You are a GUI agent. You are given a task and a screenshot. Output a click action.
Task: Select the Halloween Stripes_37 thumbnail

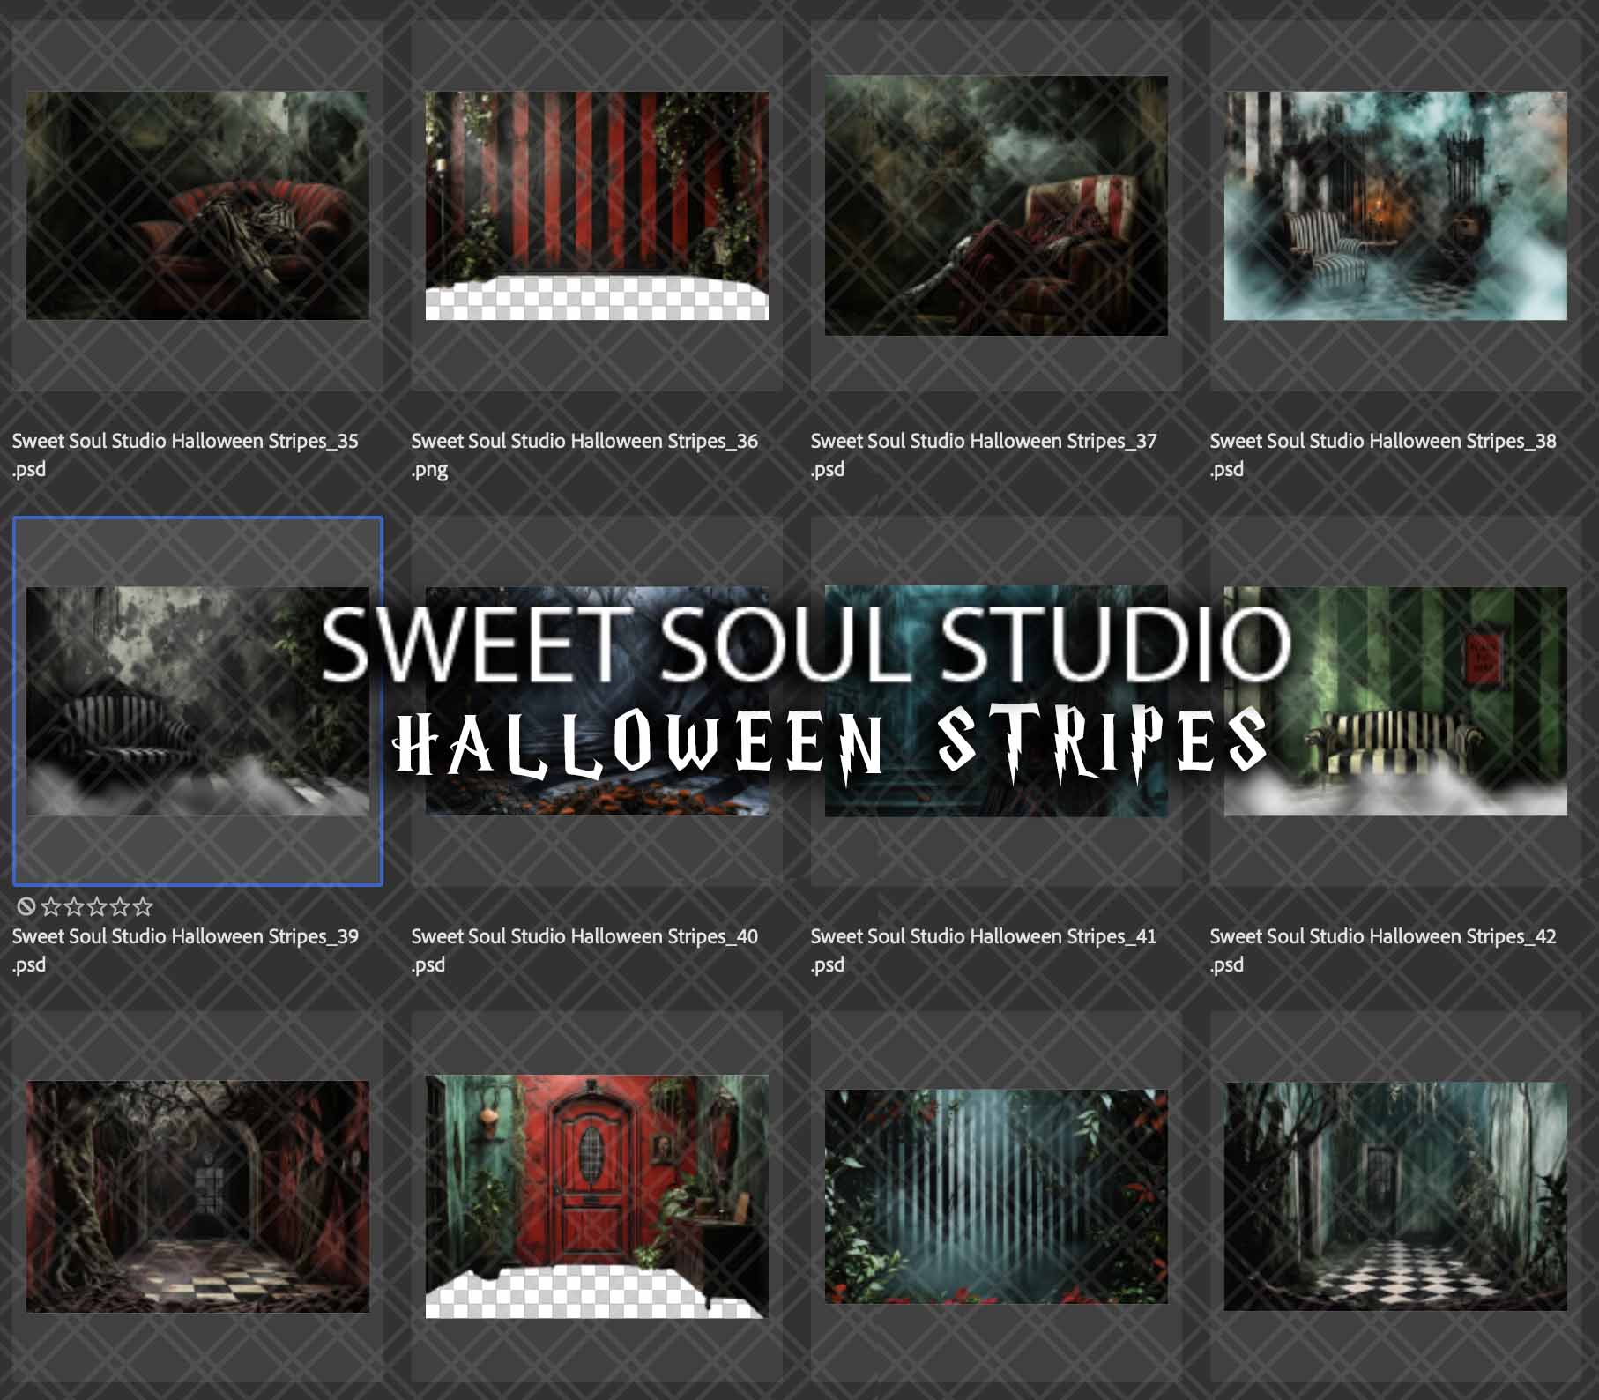pos(996,205)
